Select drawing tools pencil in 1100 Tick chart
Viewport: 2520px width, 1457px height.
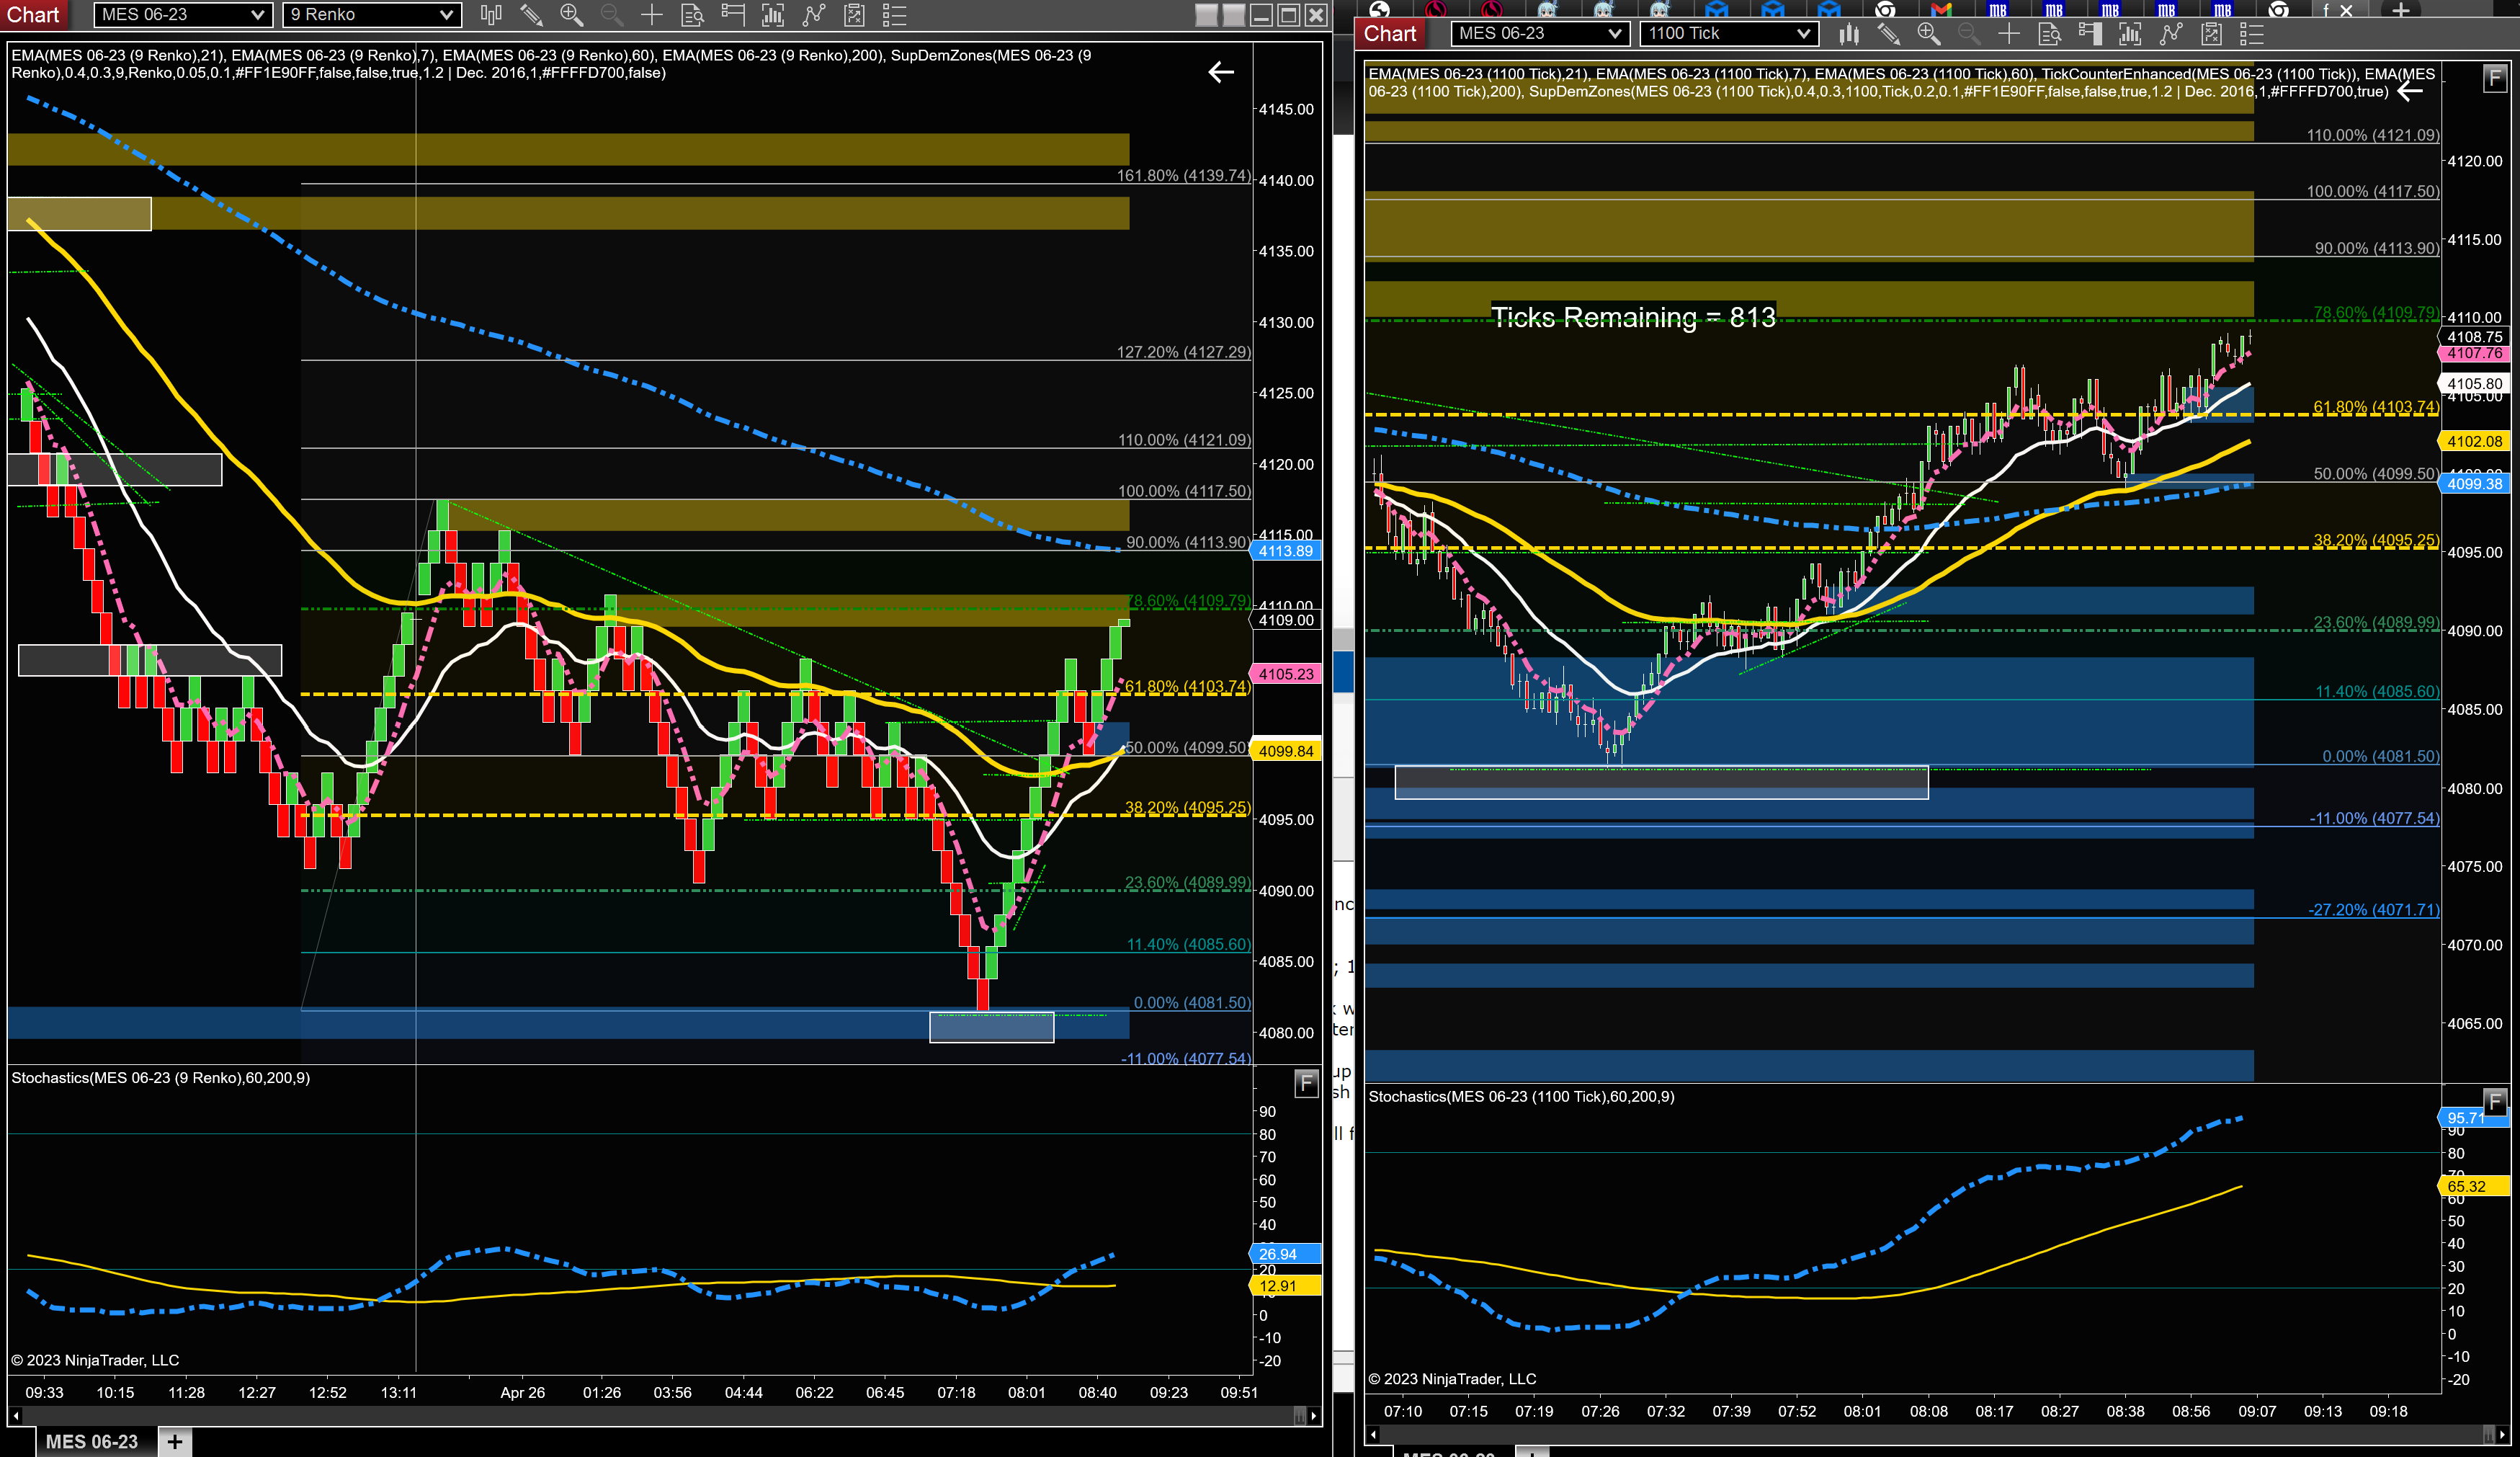(1888, 34)
